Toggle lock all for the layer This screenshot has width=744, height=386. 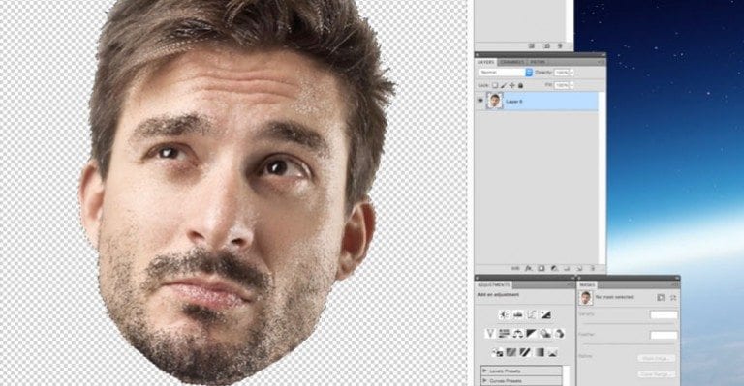[520, 85]
